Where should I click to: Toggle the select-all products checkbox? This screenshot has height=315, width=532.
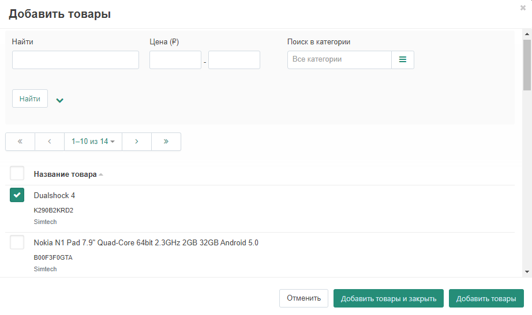17,173
